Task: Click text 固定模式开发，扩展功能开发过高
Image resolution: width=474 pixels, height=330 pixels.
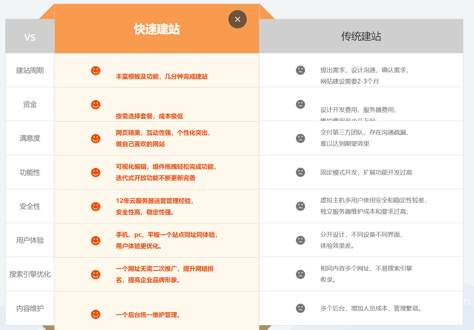Action: pos(366,172)
